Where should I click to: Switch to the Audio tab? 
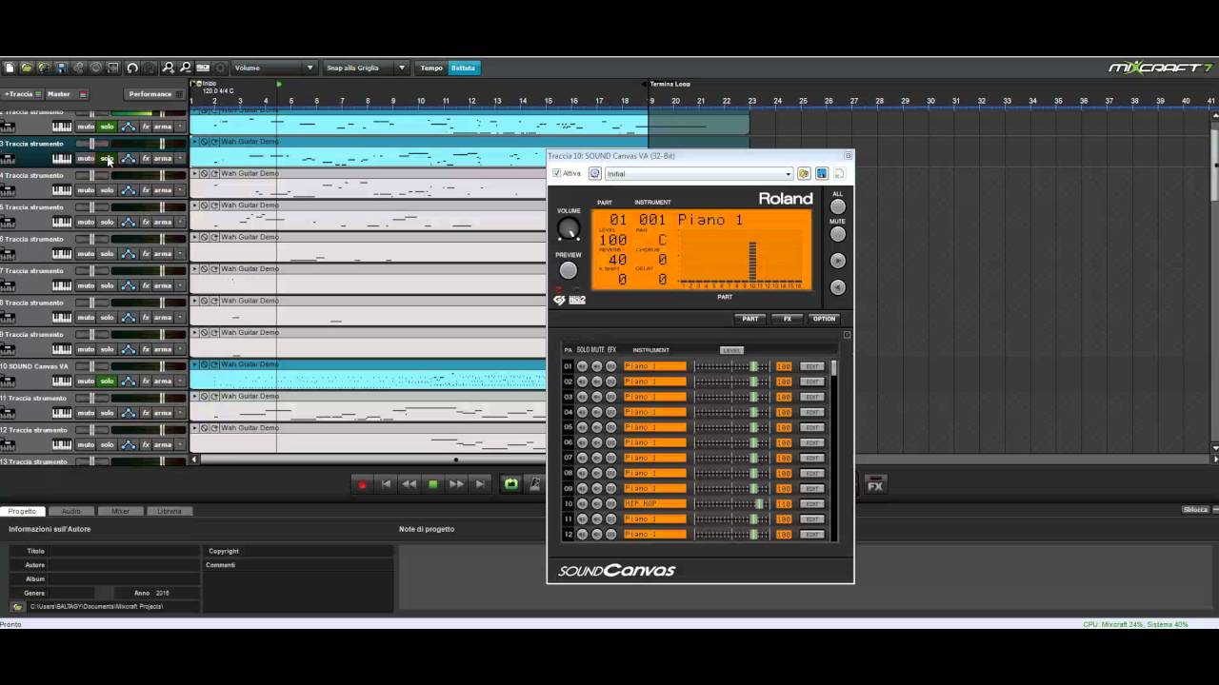click(x=71, y=511)
